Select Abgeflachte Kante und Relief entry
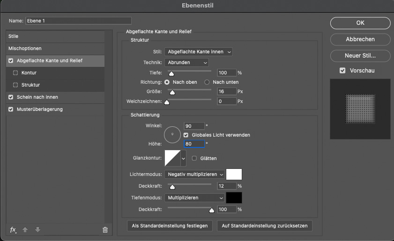 click(55, 60)
